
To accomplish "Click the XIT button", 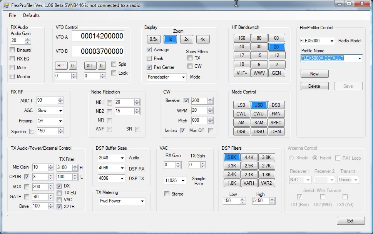I will (90, 66).
